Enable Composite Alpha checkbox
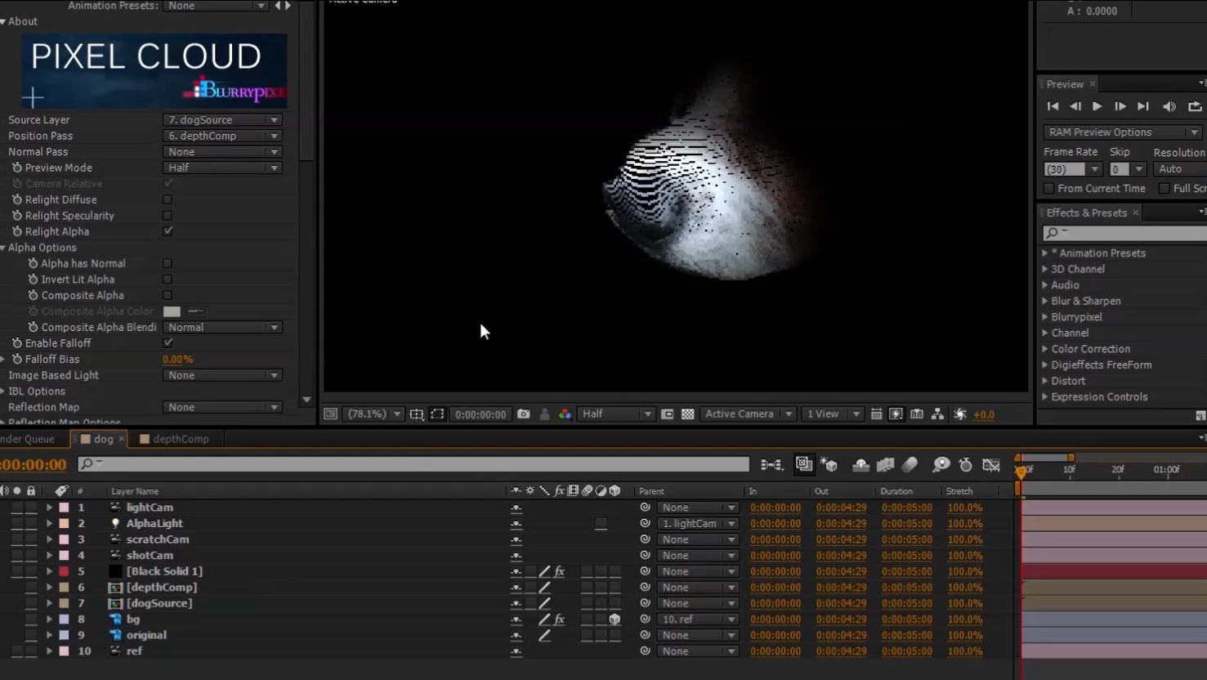 (168, 295)
